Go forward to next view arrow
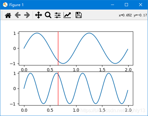 click(x=27, y=15)
